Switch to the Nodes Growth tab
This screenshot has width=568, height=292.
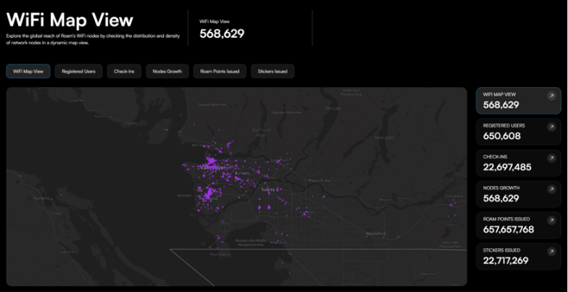click(167, 71)
